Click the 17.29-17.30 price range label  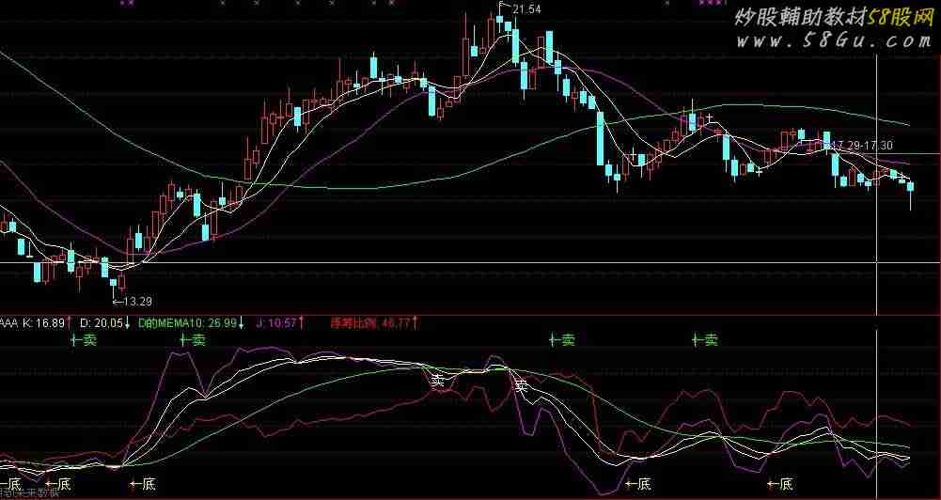coord(863,146)
